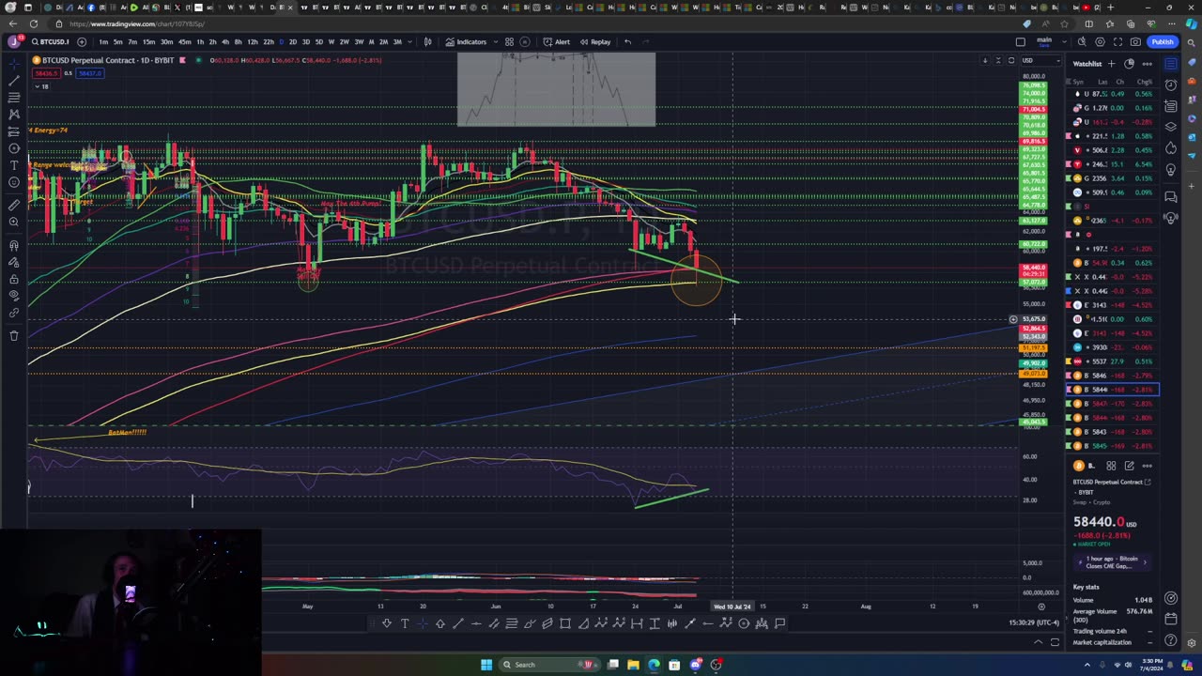This screenshot has width=1202, height=676.
Task: Select the text tool in left toolbar
Action: [14, 165]
